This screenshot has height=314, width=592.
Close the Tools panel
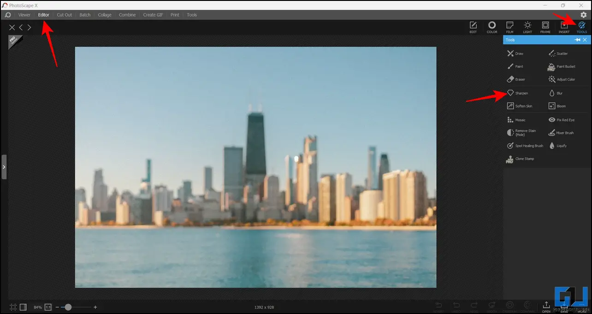tap(585, 40)
